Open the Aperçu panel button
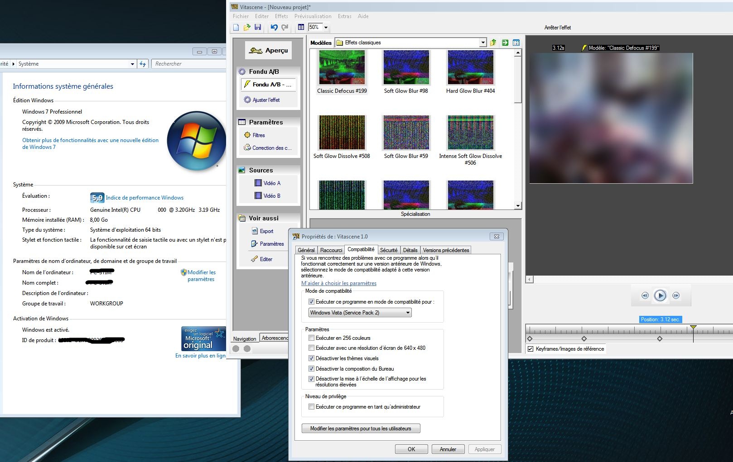This screenshot has width=733, height=462. (x=269, y=50)
